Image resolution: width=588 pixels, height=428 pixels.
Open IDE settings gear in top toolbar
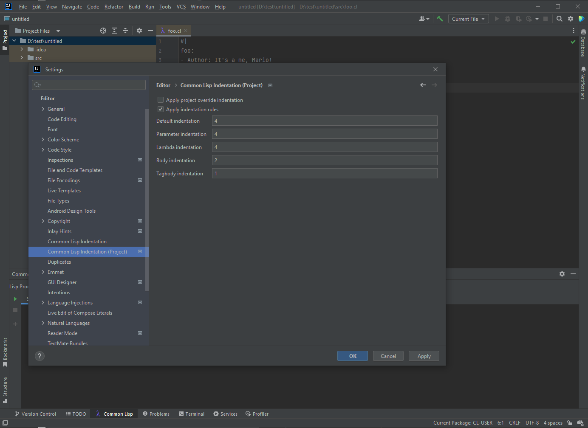point(571,19)
